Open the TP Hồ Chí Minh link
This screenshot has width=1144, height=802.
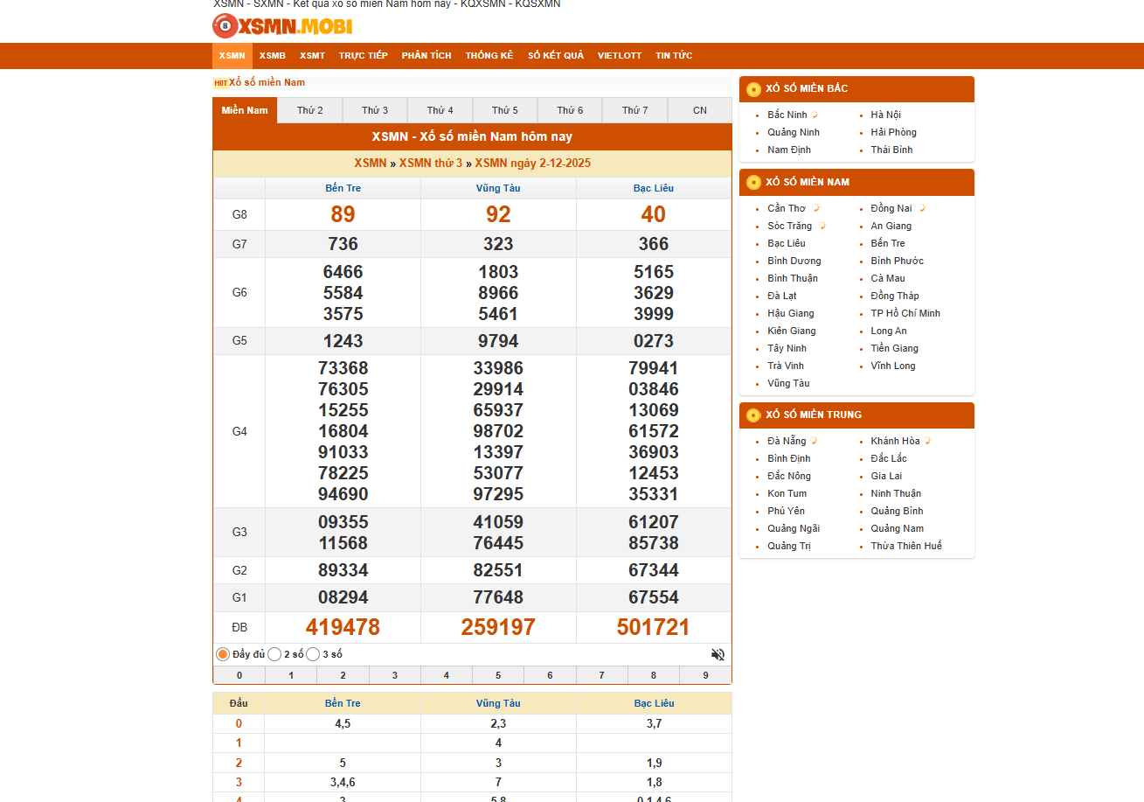905,313
